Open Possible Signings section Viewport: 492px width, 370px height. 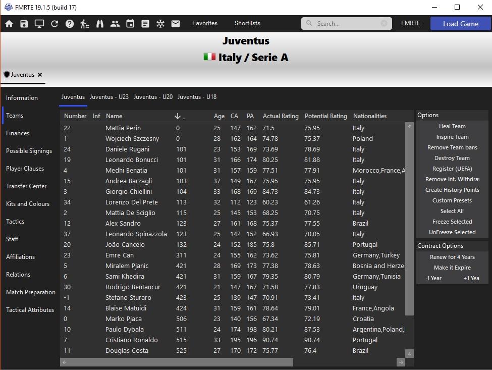tap(29, 151)
